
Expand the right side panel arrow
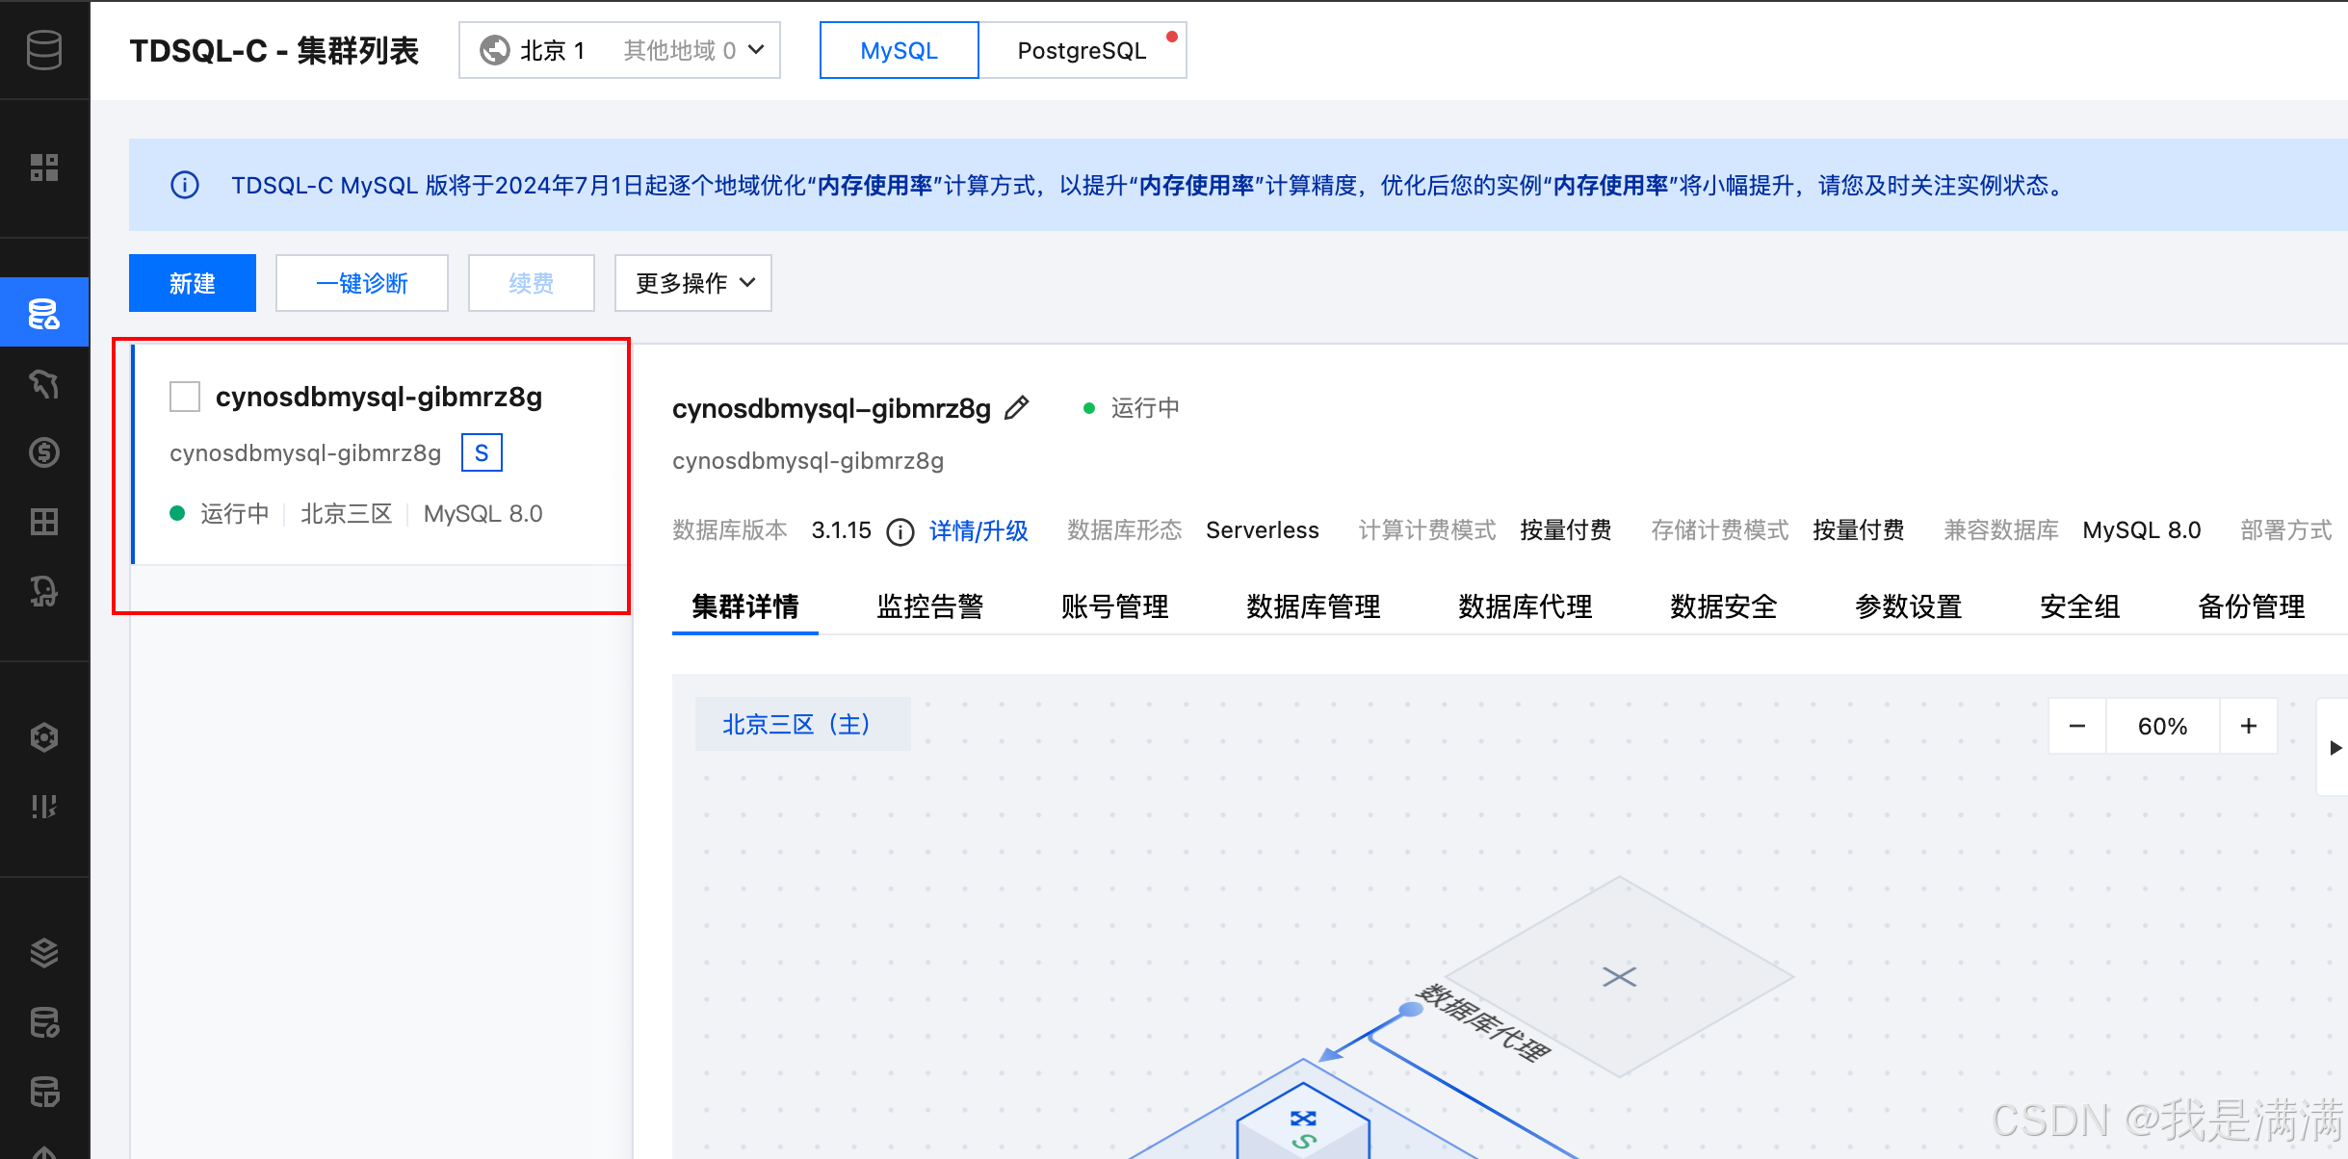point(2335,748)
